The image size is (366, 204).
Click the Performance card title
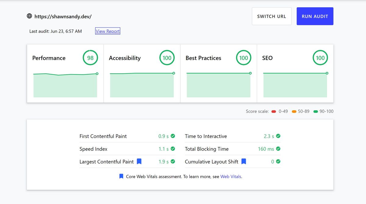(x=49, y=58)
